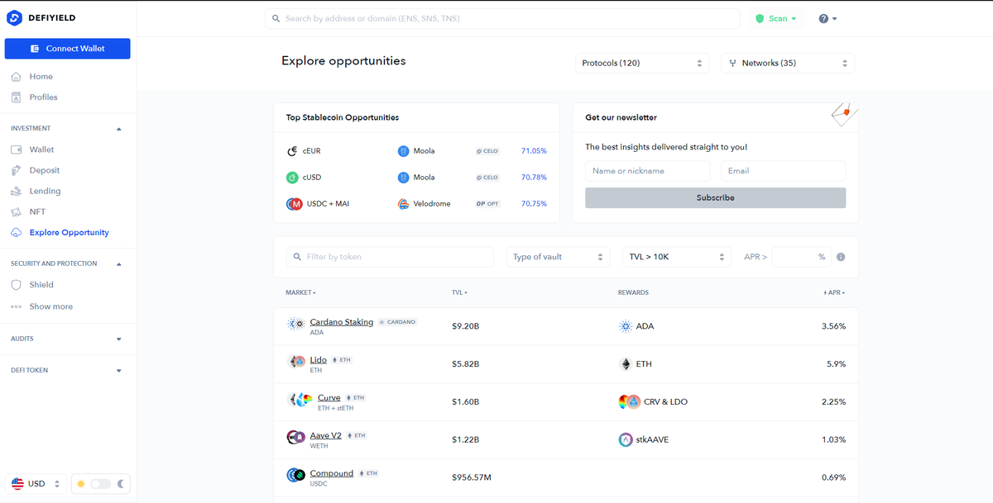Click the green shield Scan icon
The height and width of the screenshot is (503, 993).
click(760, 18)
